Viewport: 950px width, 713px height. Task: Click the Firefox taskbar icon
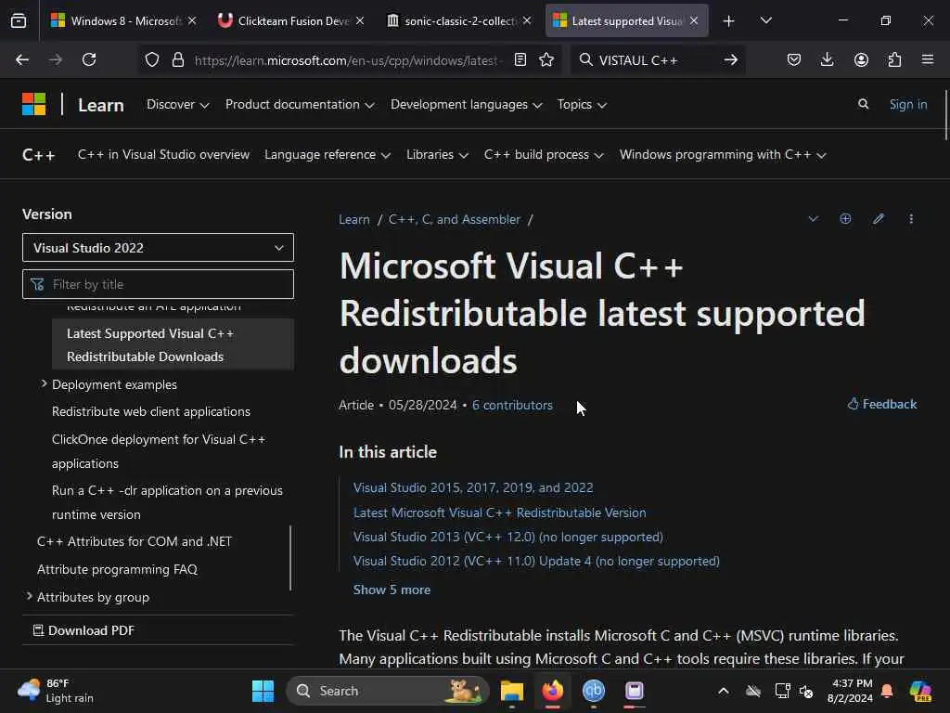(553, 691)
